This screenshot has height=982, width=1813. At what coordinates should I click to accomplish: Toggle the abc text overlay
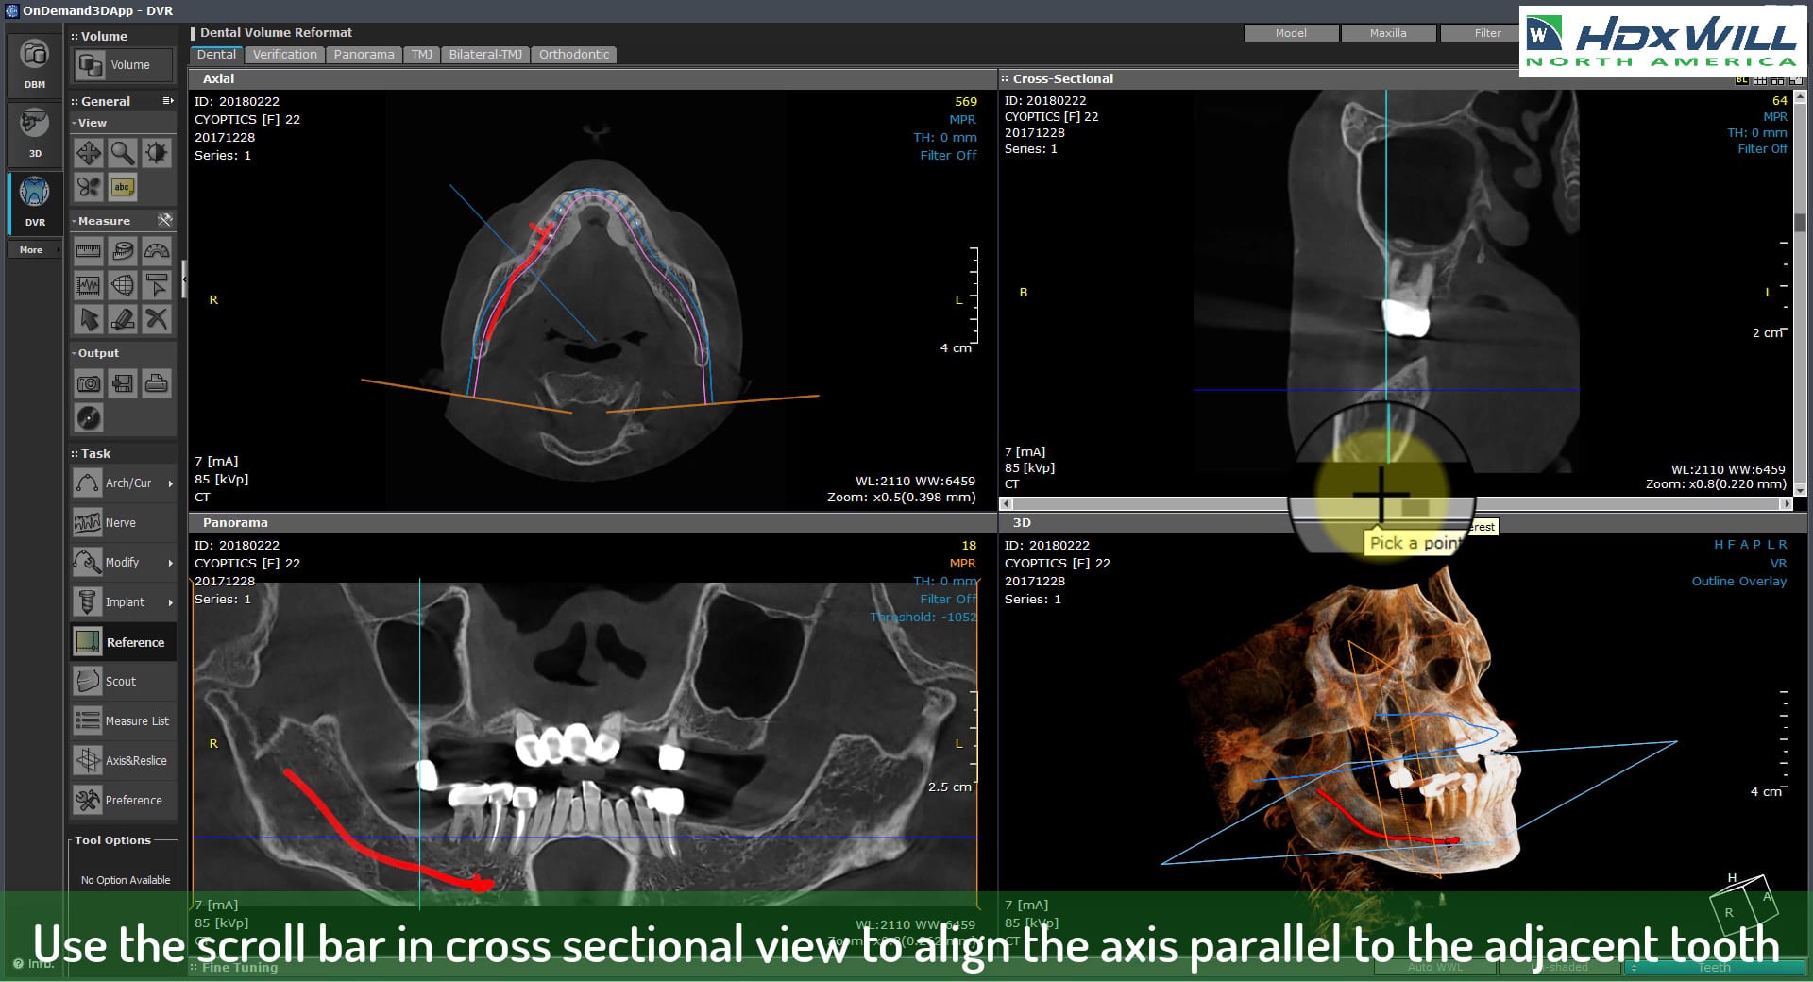point(123,187)
